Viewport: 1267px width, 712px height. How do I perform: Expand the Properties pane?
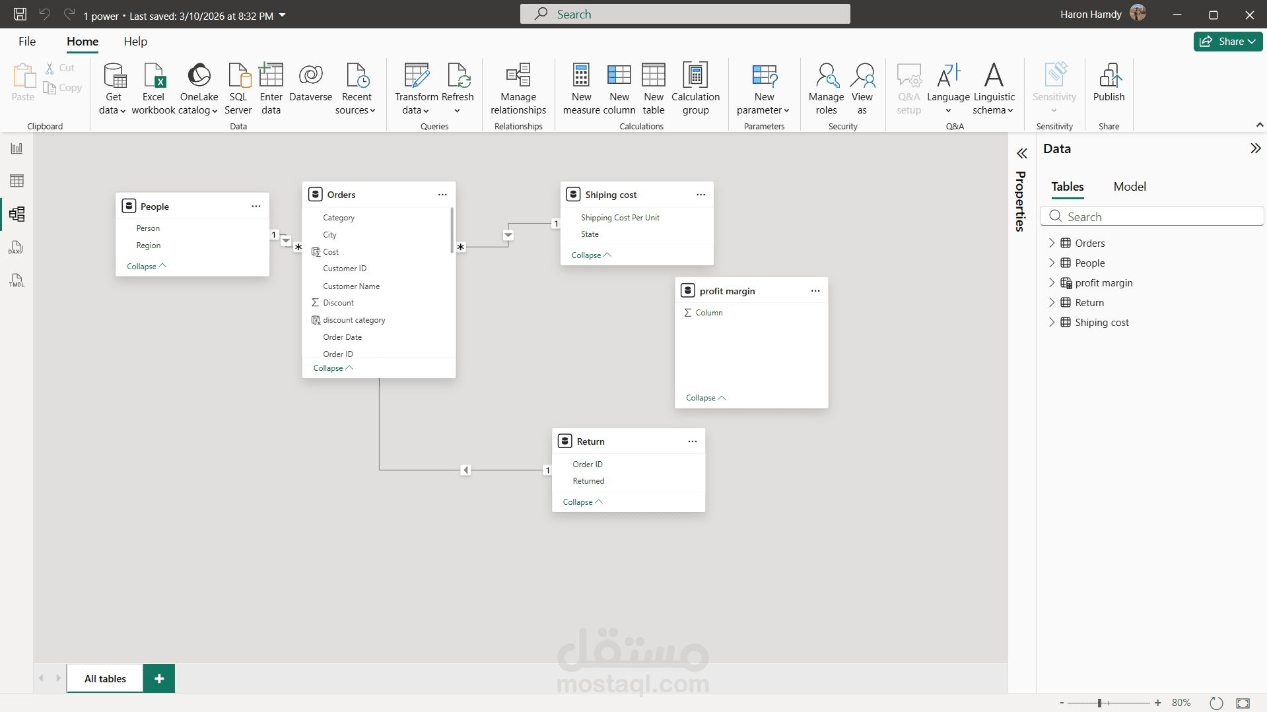point(1022,154)
